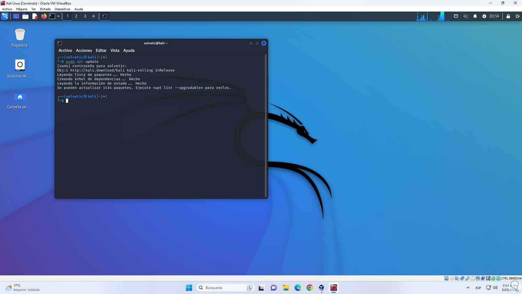This screenshot has height=294, width=522.
Task: Open VirtualBox Ayuda menu
Action: [79, 9]
